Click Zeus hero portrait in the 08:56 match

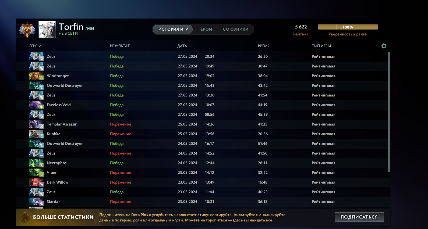click(36, 114)
